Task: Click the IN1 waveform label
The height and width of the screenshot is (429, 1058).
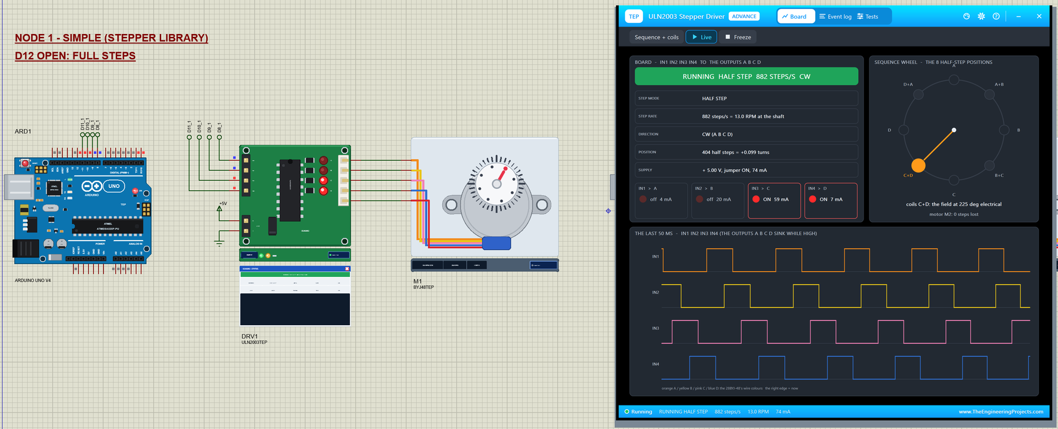Action: pos(655,256)
